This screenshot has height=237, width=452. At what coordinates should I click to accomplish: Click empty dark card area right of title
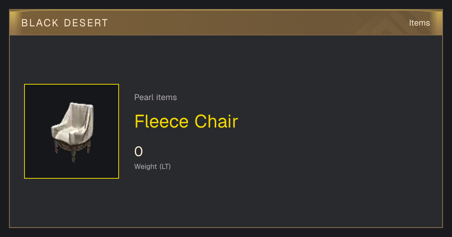tap(339, 122)
